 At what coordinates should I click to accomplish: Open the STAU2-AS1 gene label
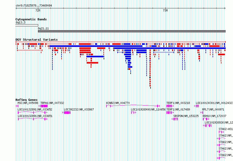(x=226, y=129)
